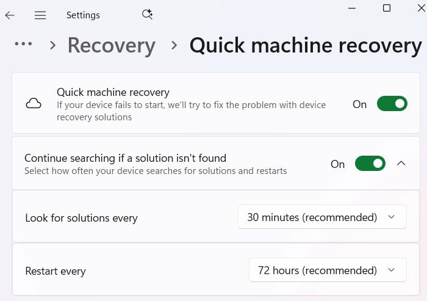This screenshot has height=301, width=427.
Task: Click the cloud icon in the recovery card
Action: pos(34,104)
